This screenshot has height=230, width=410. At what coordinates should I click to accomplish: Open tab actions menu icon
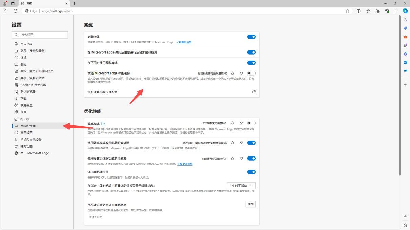(13, 3)
